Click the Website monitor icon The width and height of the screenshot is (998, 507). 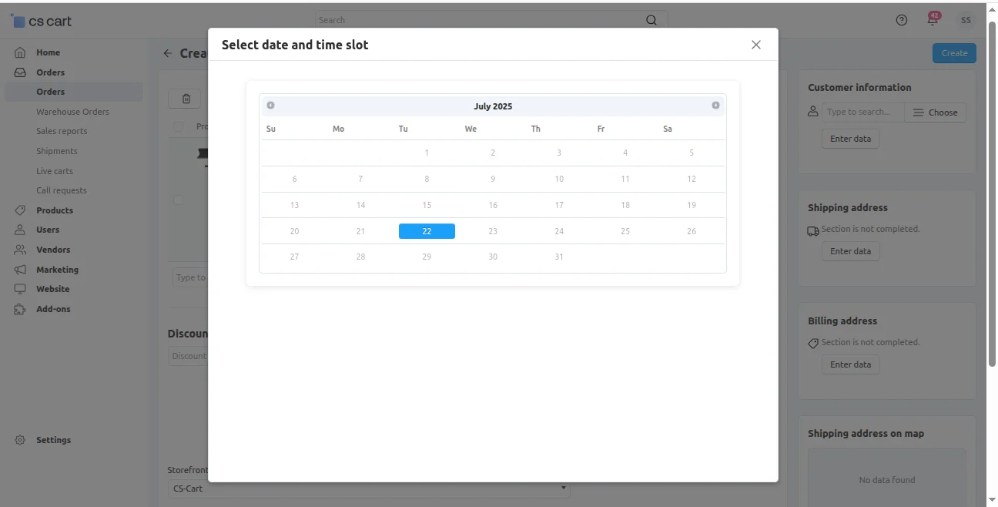20,289
